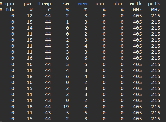Click pwr 16 in the row with sm 8
Screen dimensions: 166x122
[30, 58]
